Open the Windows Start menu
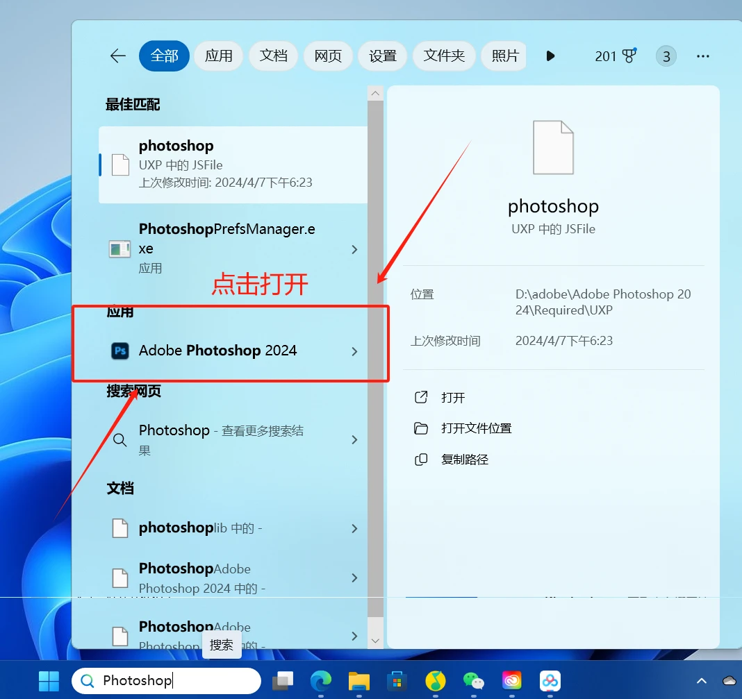Image resolution: width=742 pixels, height=699 pixels. click(x=49, y=681)
